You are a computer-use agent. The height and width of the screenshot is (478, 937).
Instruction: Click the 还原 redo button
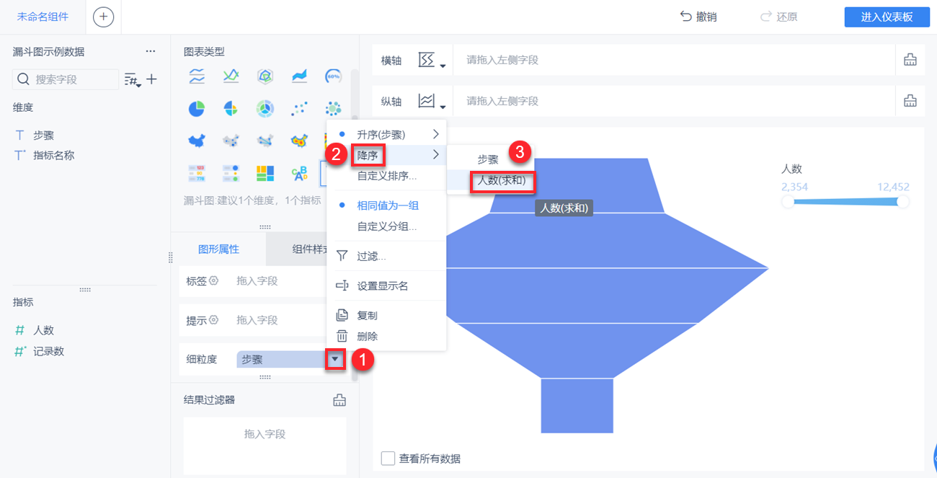pos(778,17)
